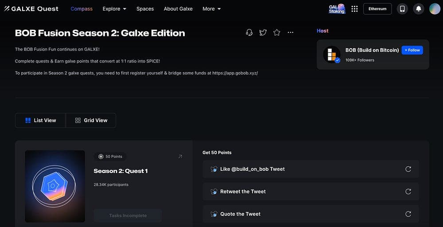Click the 109K+ Followers text
443x227 pixels.
[360, 60]
